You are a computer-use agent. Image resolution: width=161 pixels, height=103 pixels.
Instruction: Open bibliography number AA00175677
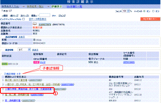[28, 101]
